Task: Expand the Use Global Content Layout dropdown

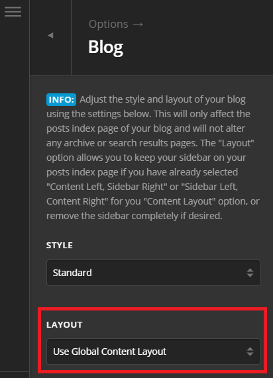Action: pyautogui.click(x=154, y=352)
